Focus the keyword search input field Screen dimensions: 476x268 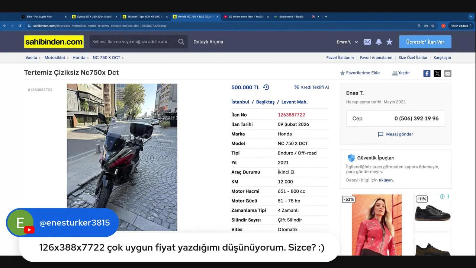[132, 42]
